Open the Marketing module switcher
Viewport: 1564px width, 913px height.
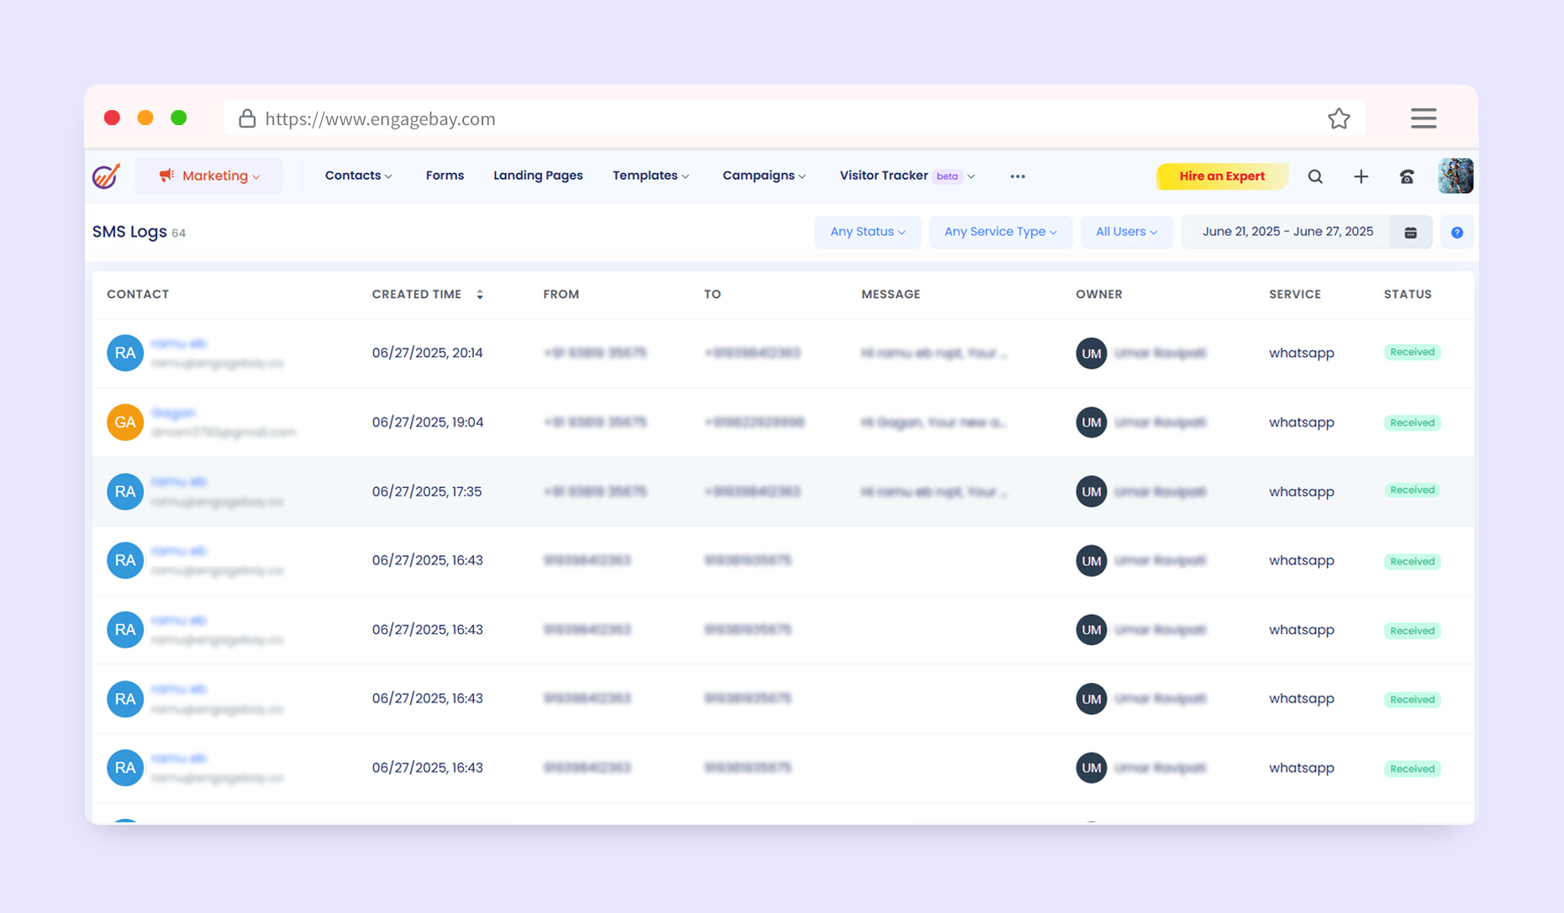[209, 176]
